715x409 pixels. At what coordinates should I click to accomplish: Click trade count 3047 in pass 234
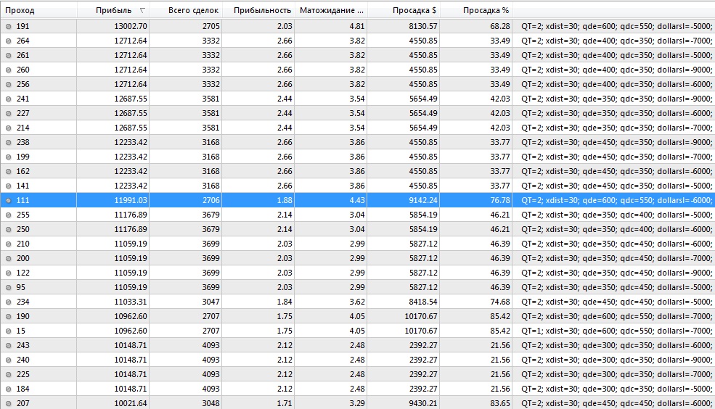click(x=211, y=302)
